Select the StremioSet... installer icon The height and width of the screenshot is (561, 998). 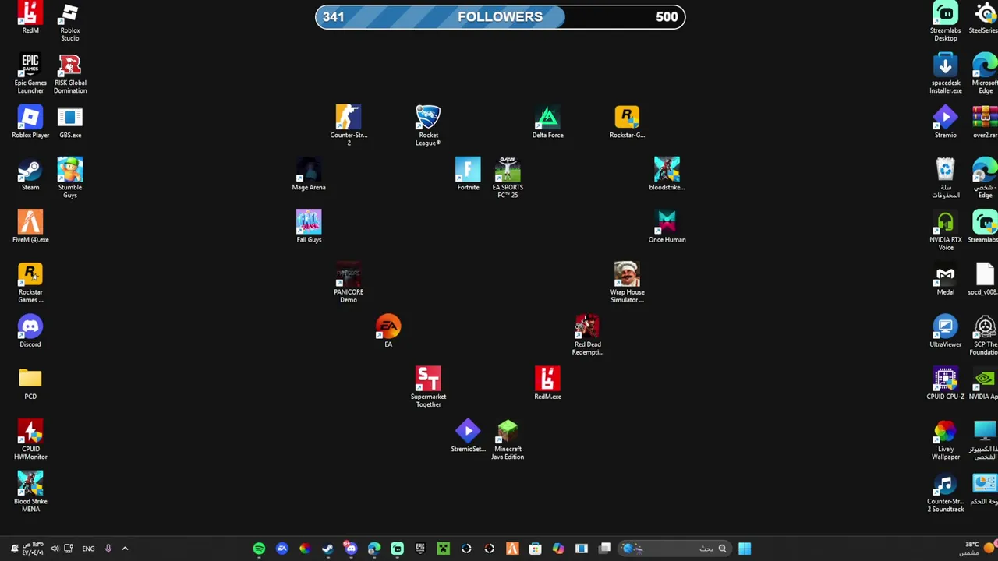[468, 436]
